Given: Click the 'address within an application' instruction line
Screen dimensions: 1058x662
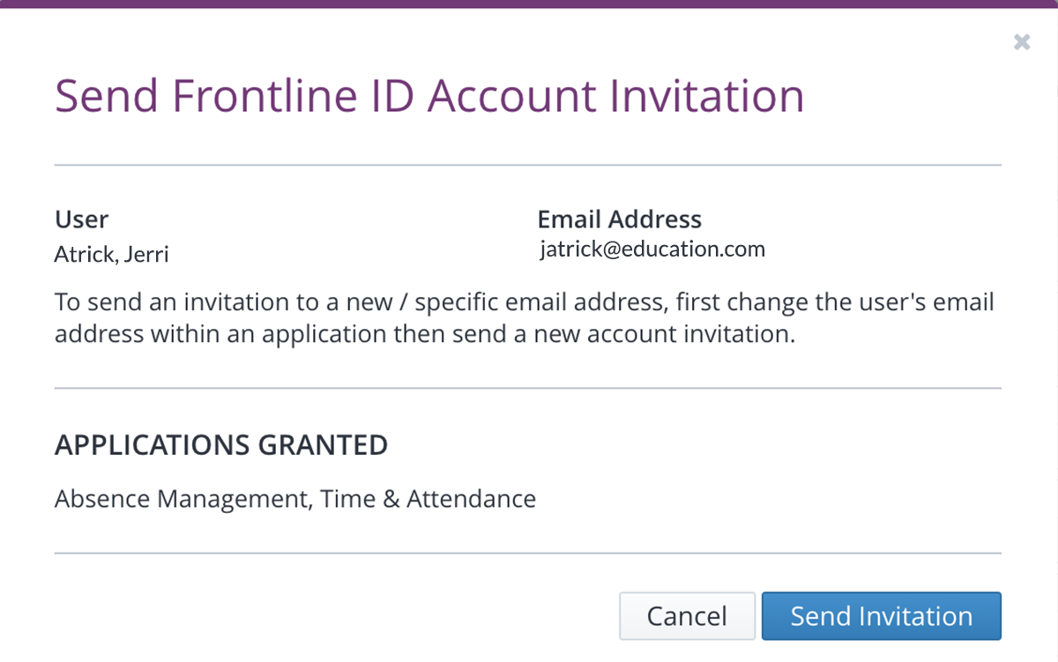Looking at the screenshot, I should tap(425, 335).
